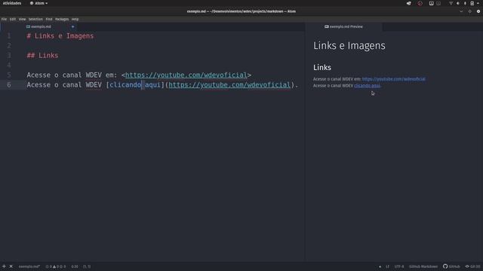Image resolution: width=483 pixels, height=271 pixels.
Task: Change the LF line ending setting
Action: click(387, 266)
